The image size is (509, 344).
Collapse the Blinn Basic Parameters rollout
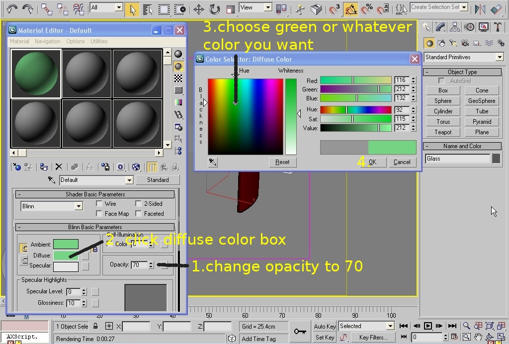(95, 227)
